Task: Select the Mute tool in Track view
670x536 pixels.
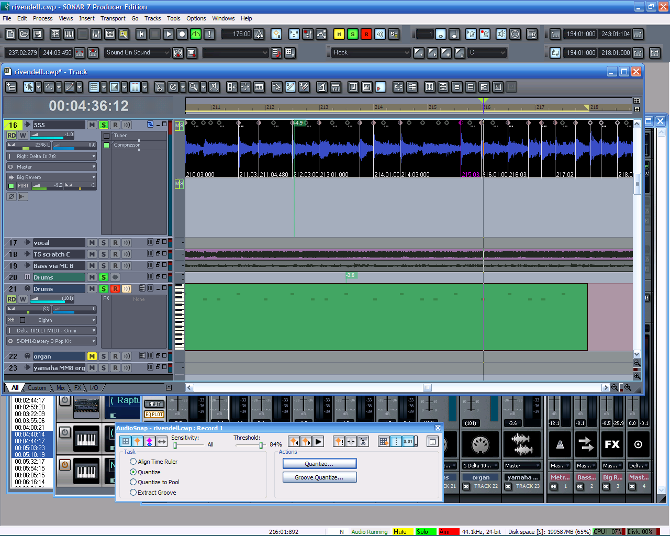Action: [173, 87]
